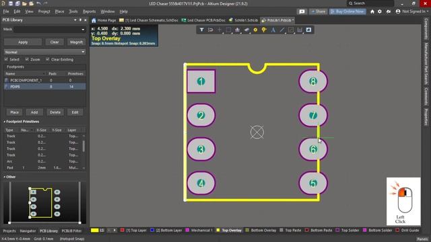Click the 3D body placement icon
Screen dimensions: 431x242
[246, 30]
